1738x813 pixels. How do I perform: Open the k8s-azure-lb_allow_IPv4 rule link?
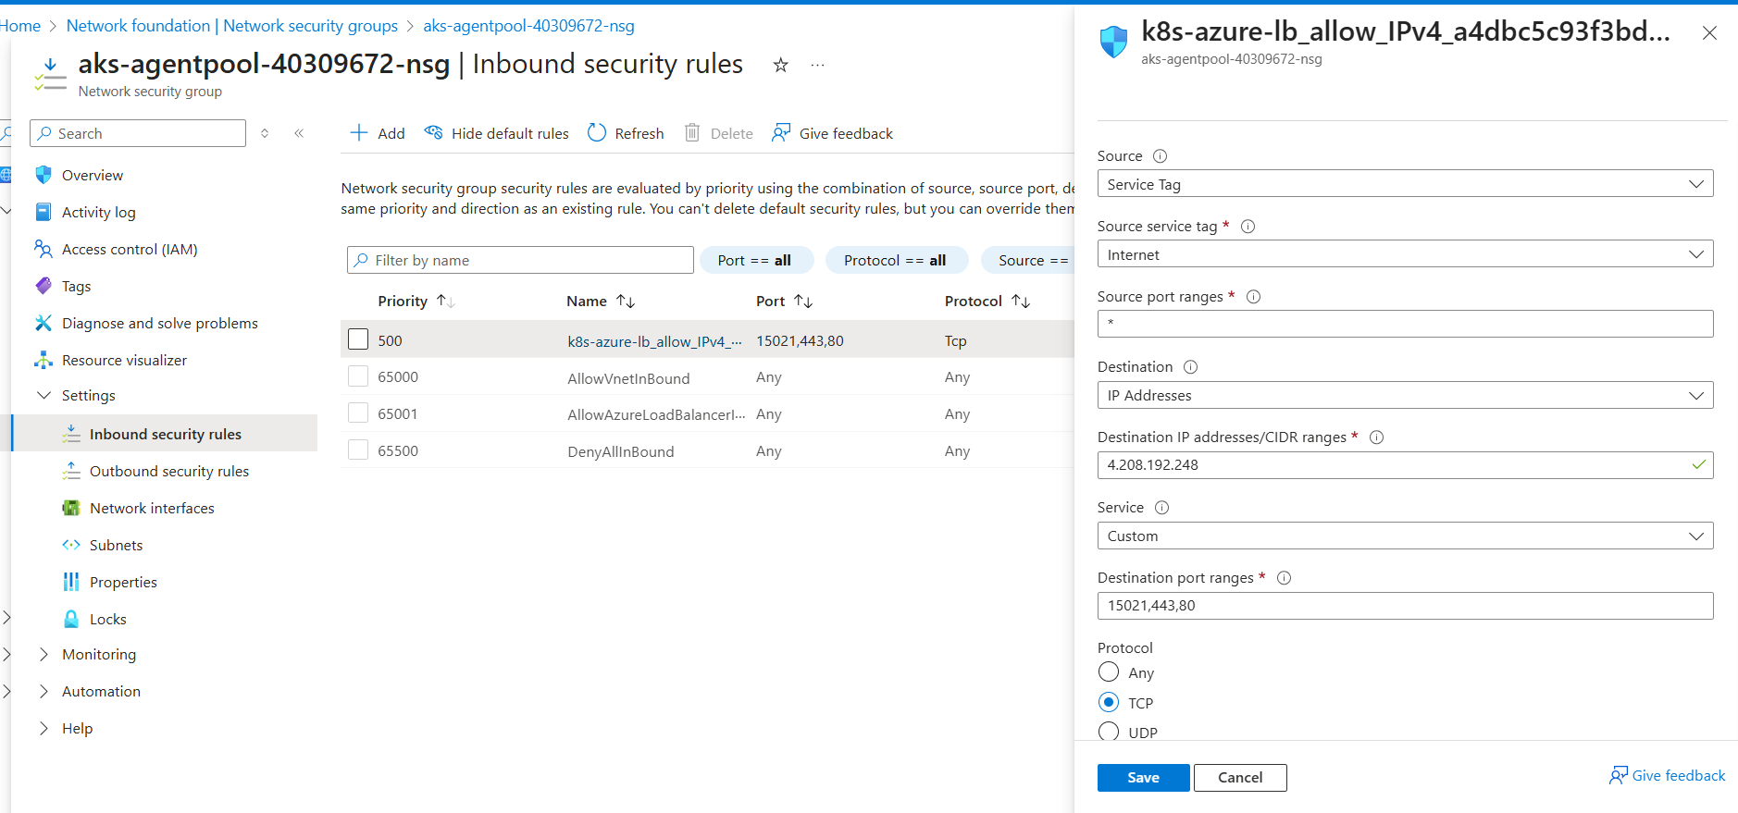pyautogui.click(x=653, y=341)
